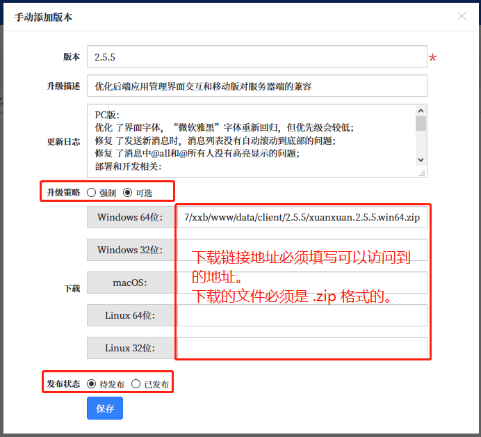The width and height of the screenshot is (481, 437).
Task: Focus the 升级描述 text field
Action: point(256,86)
